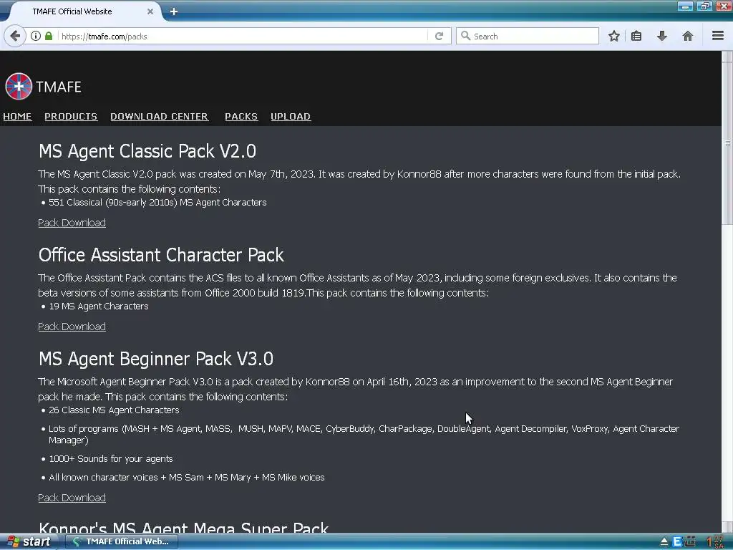Close the TMAFE Official Website tab

coord(150,11)
